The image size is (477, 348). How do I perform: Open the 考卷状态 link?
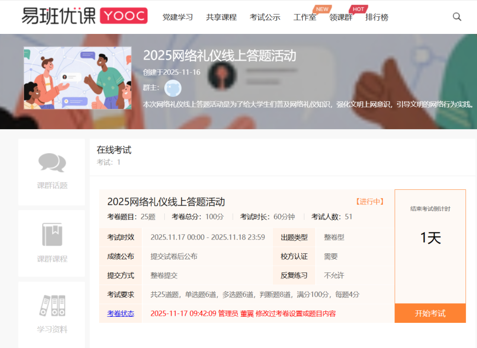(x=120, y=313)
